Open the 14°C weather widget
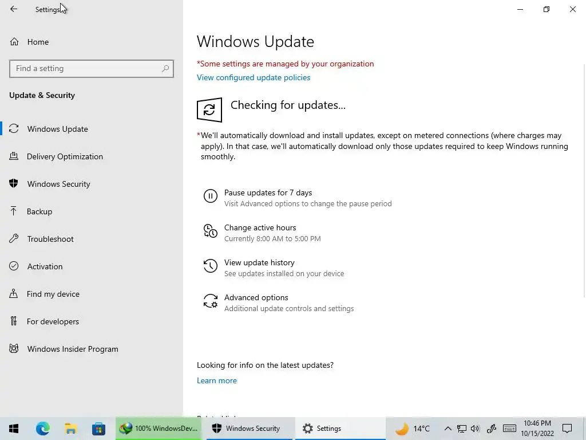This screenshot has width=586, height=440. [413, 429]
